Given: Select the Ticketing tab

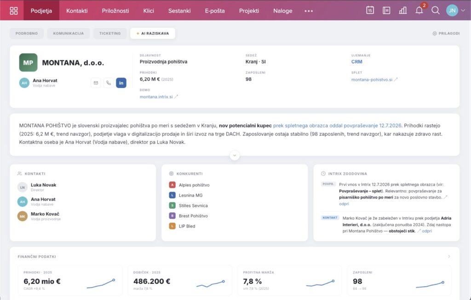Looking at the screenshot, I should (110, 33).
